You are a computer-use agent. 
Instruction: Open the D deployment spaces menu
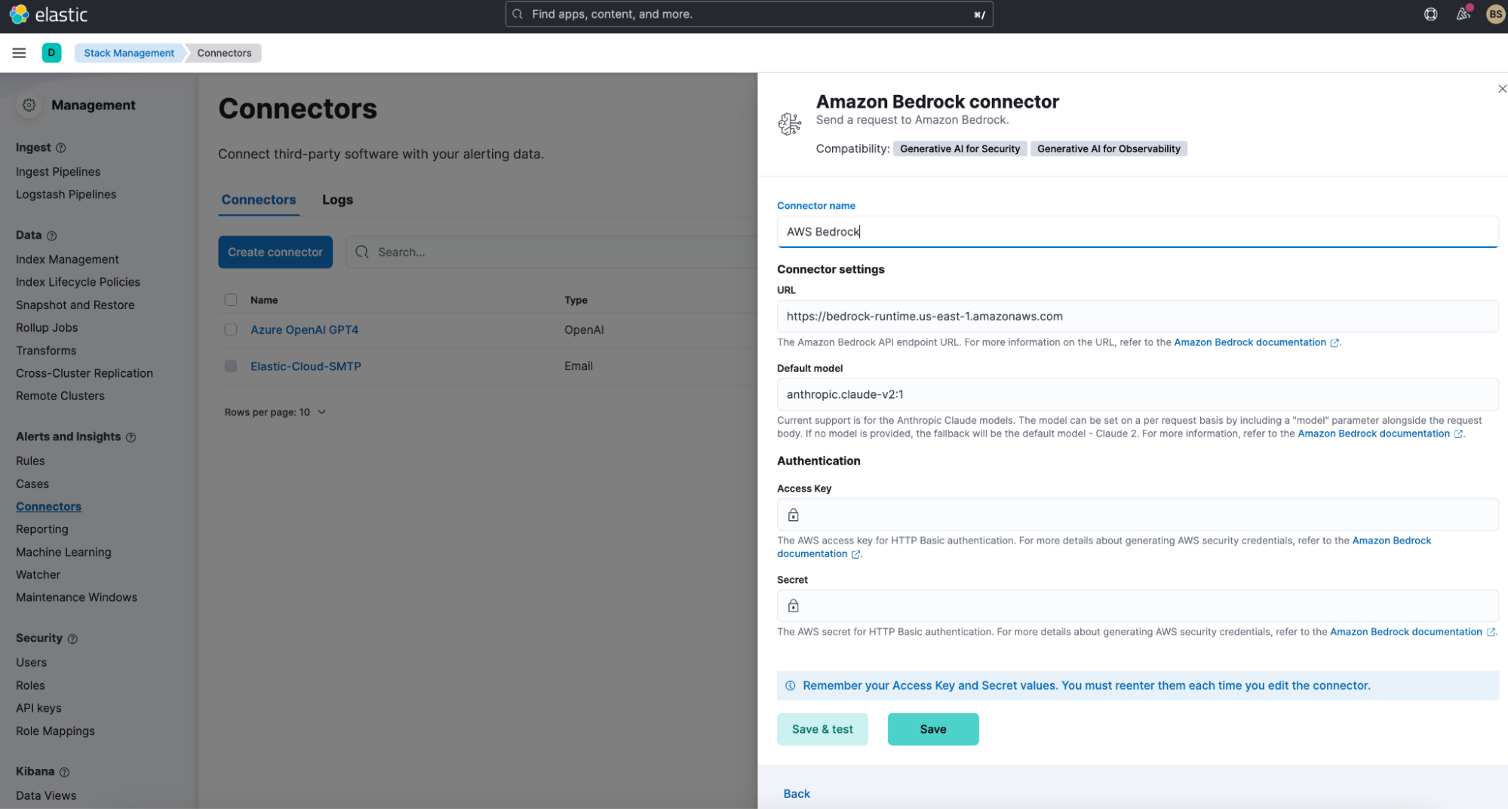tap(51, 53)
